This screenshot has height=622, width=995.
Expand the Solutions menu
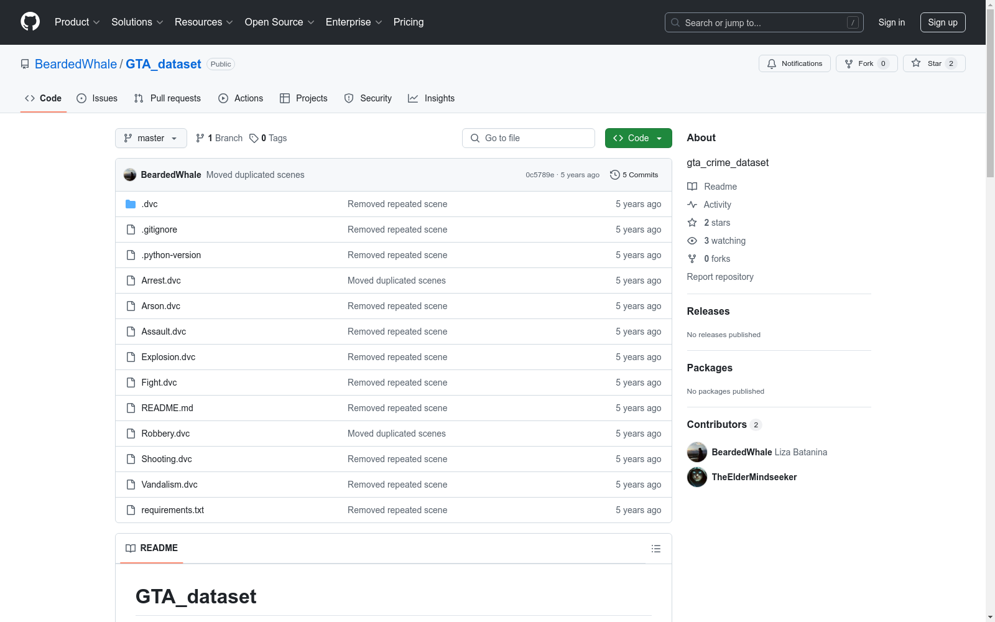click(137, 22)
